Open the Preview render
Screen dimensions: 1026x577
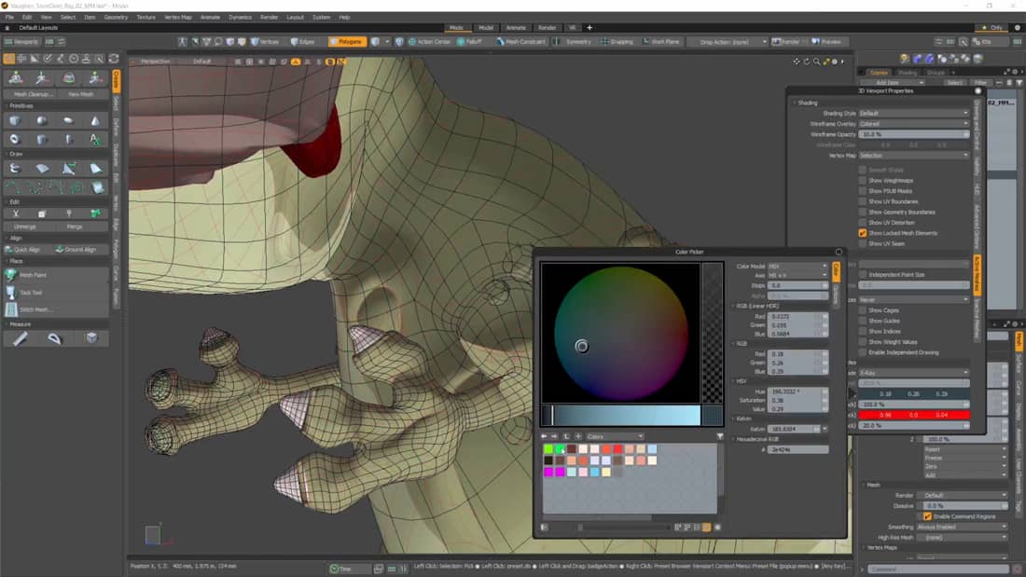pyautogui.click(x=827, y=41)
